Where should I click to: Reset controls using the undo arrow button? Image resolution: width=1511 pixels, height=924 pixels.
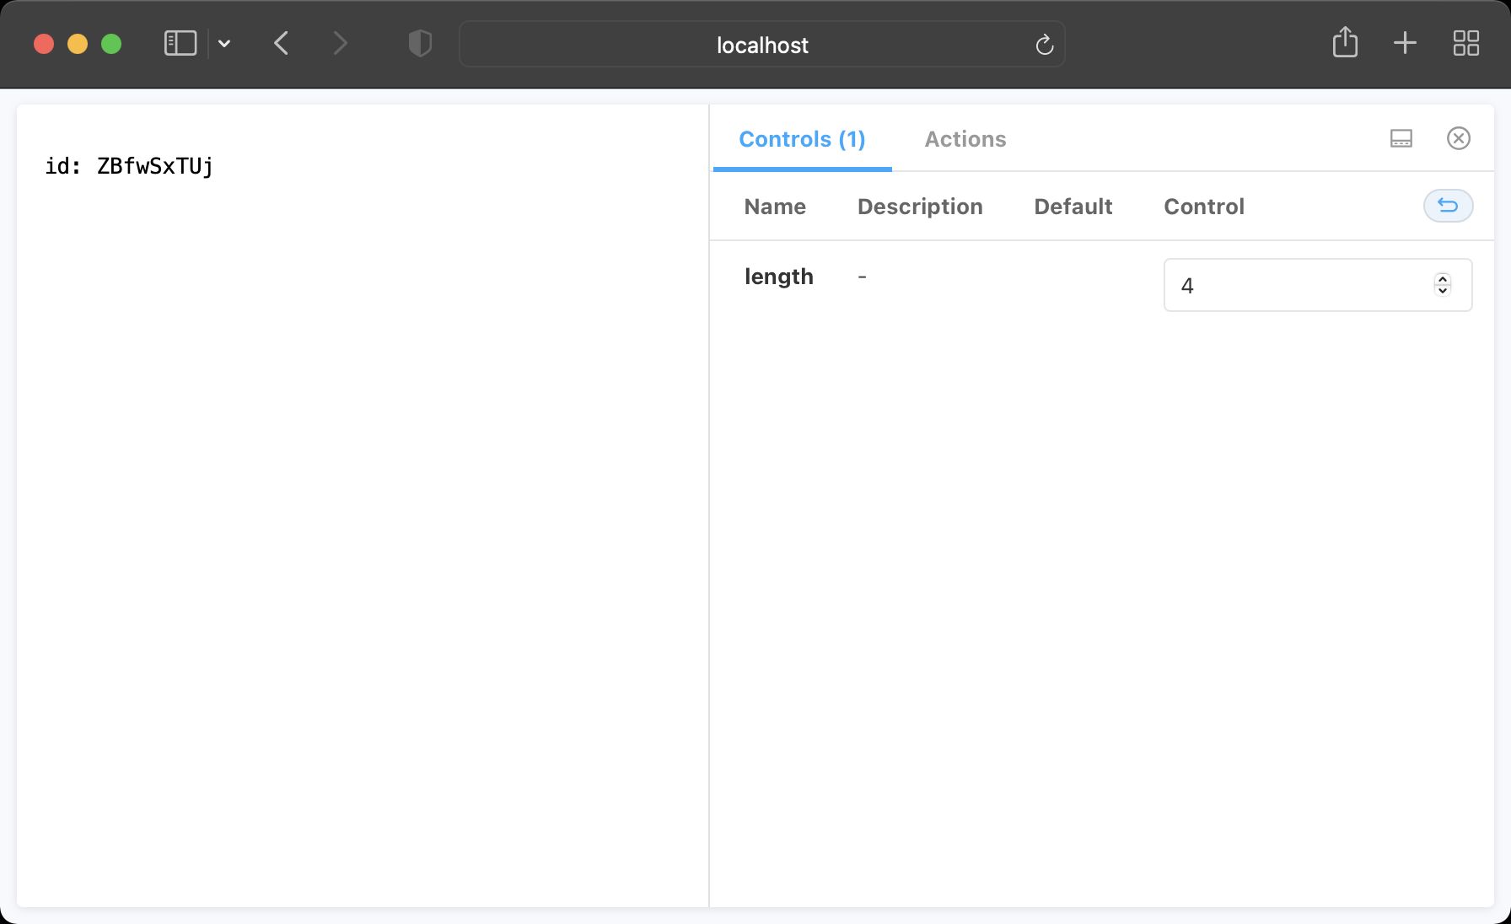coord(1449,206)
